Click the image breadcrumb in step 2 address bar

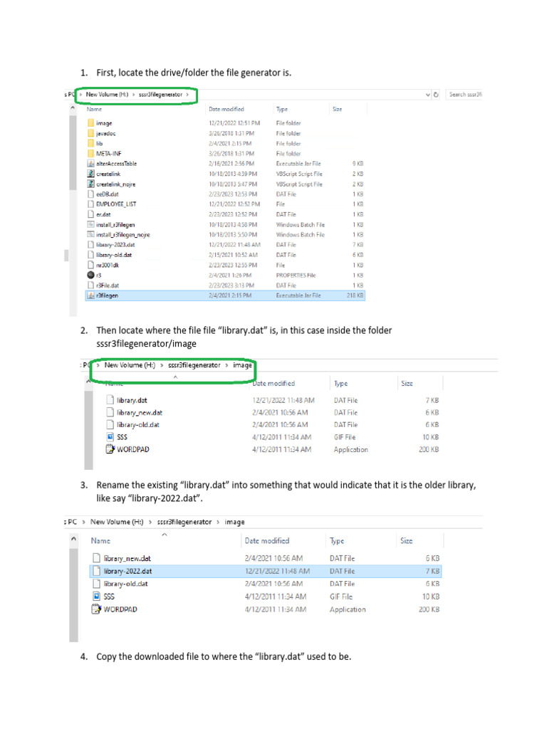[x=242, y=365]
